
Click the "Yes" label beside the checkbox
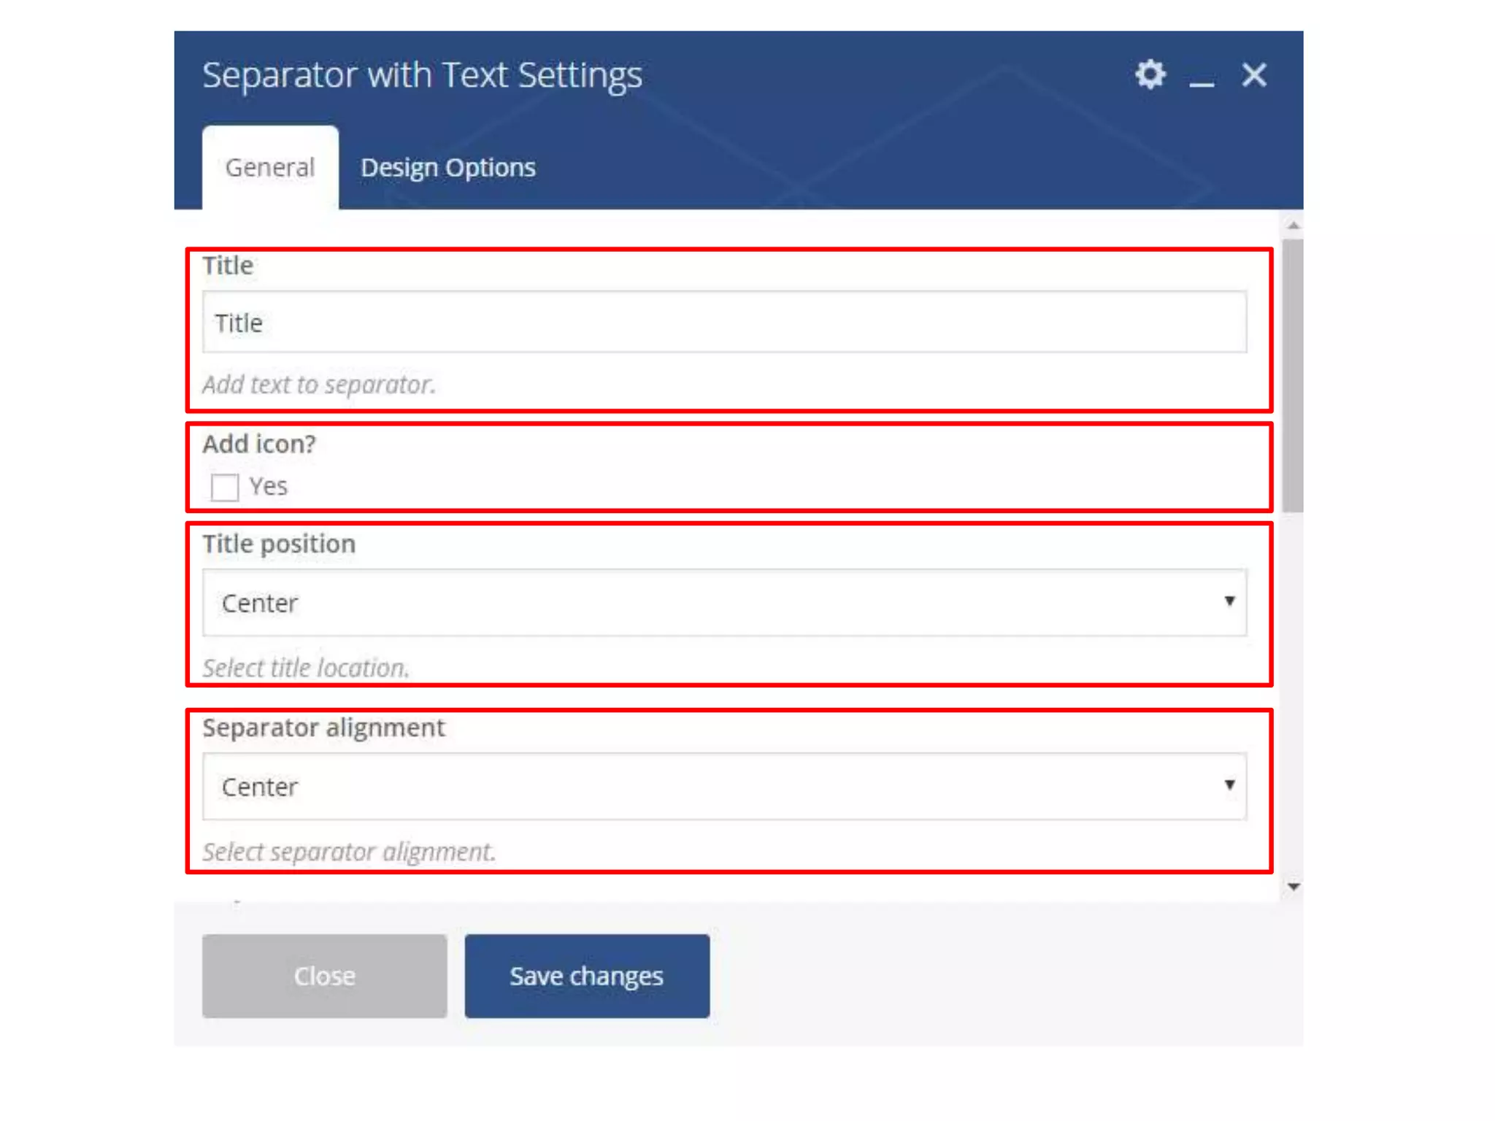pyautogui.click(x=269, y=486)
